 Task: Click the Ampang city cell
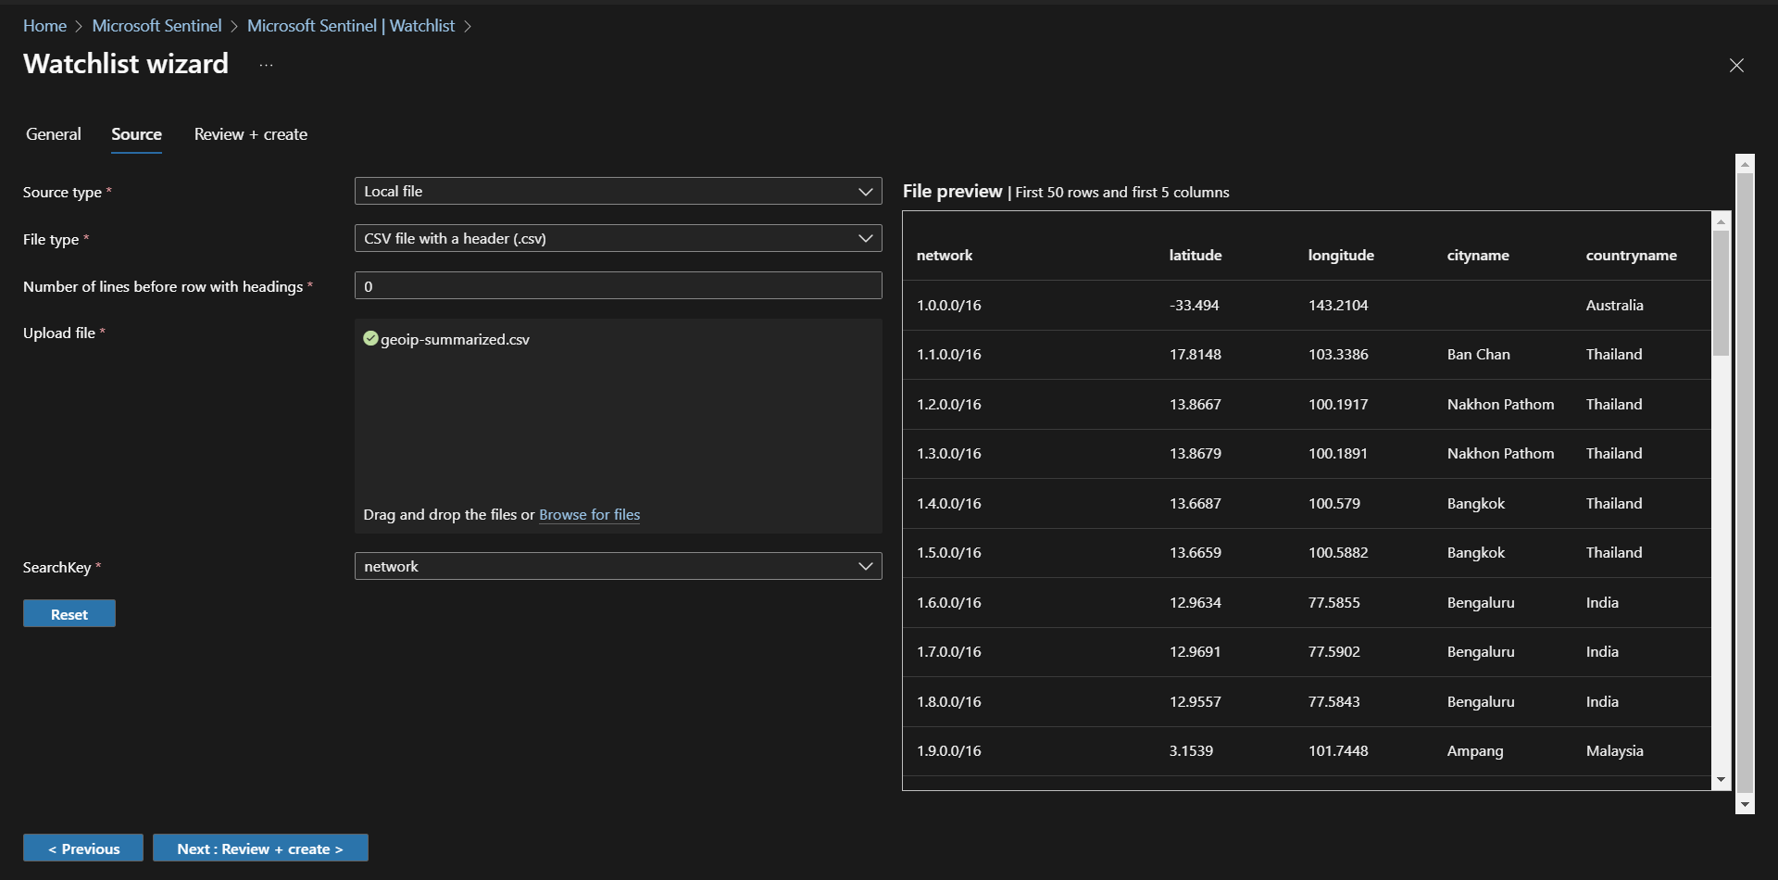click(x=1475, y=750)
